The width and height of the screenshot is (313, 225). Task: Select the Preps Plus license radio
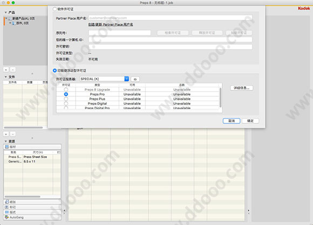[66, 99]
